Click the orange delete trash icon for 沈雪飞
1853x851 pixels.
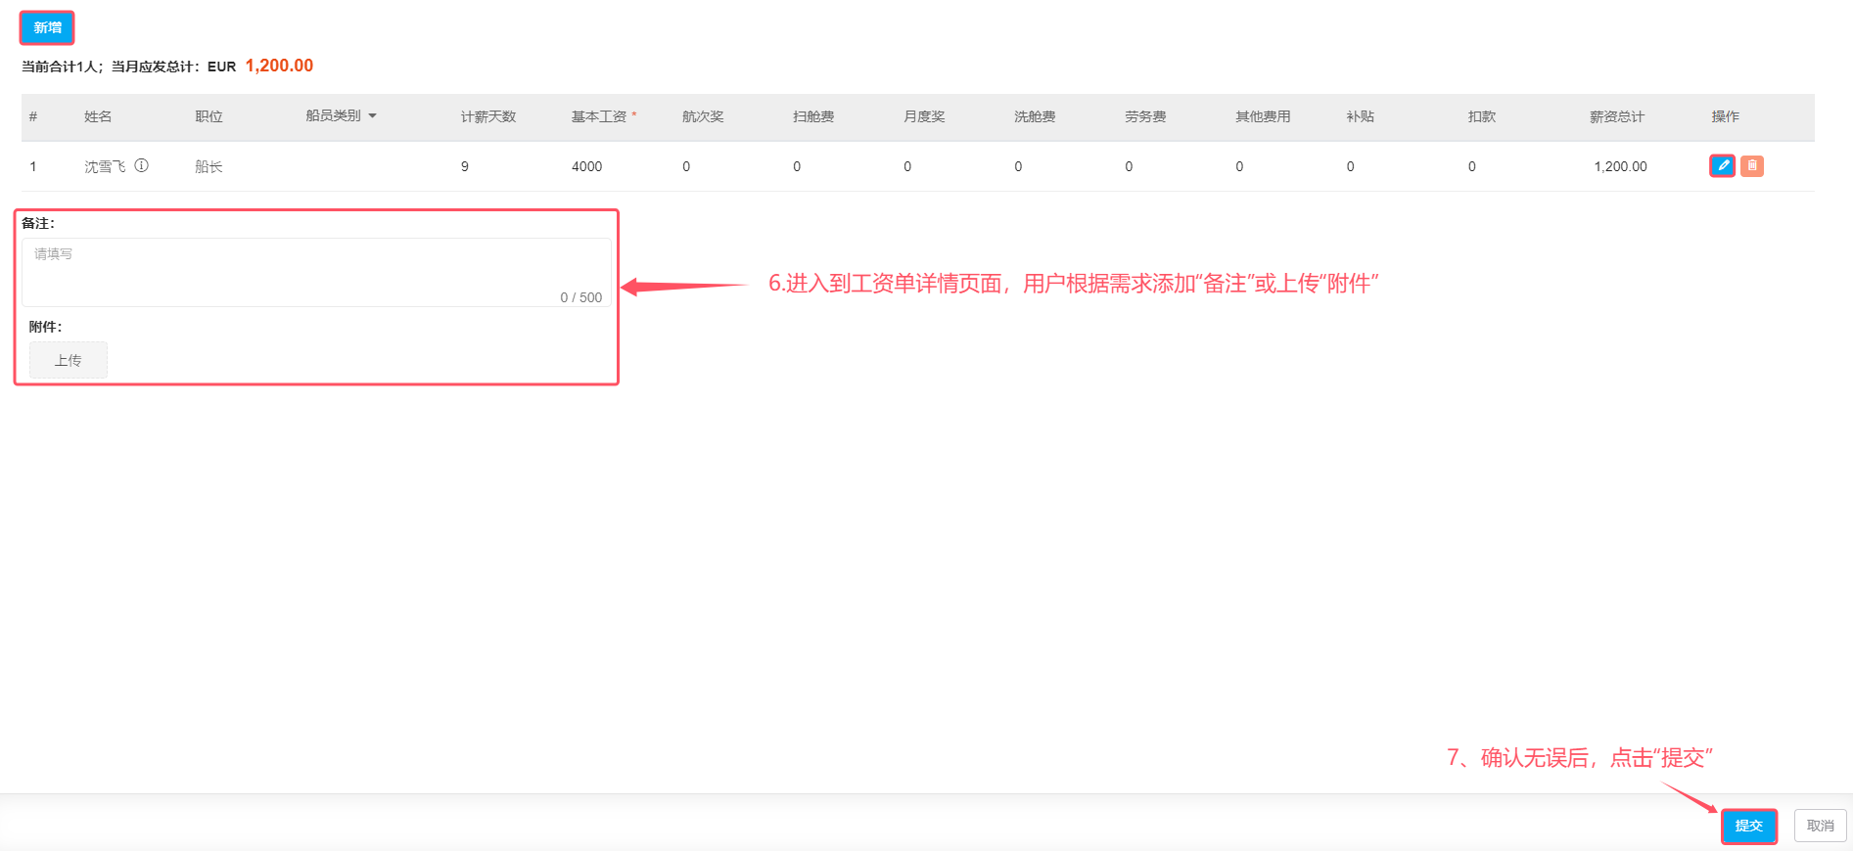[1752, 166]
